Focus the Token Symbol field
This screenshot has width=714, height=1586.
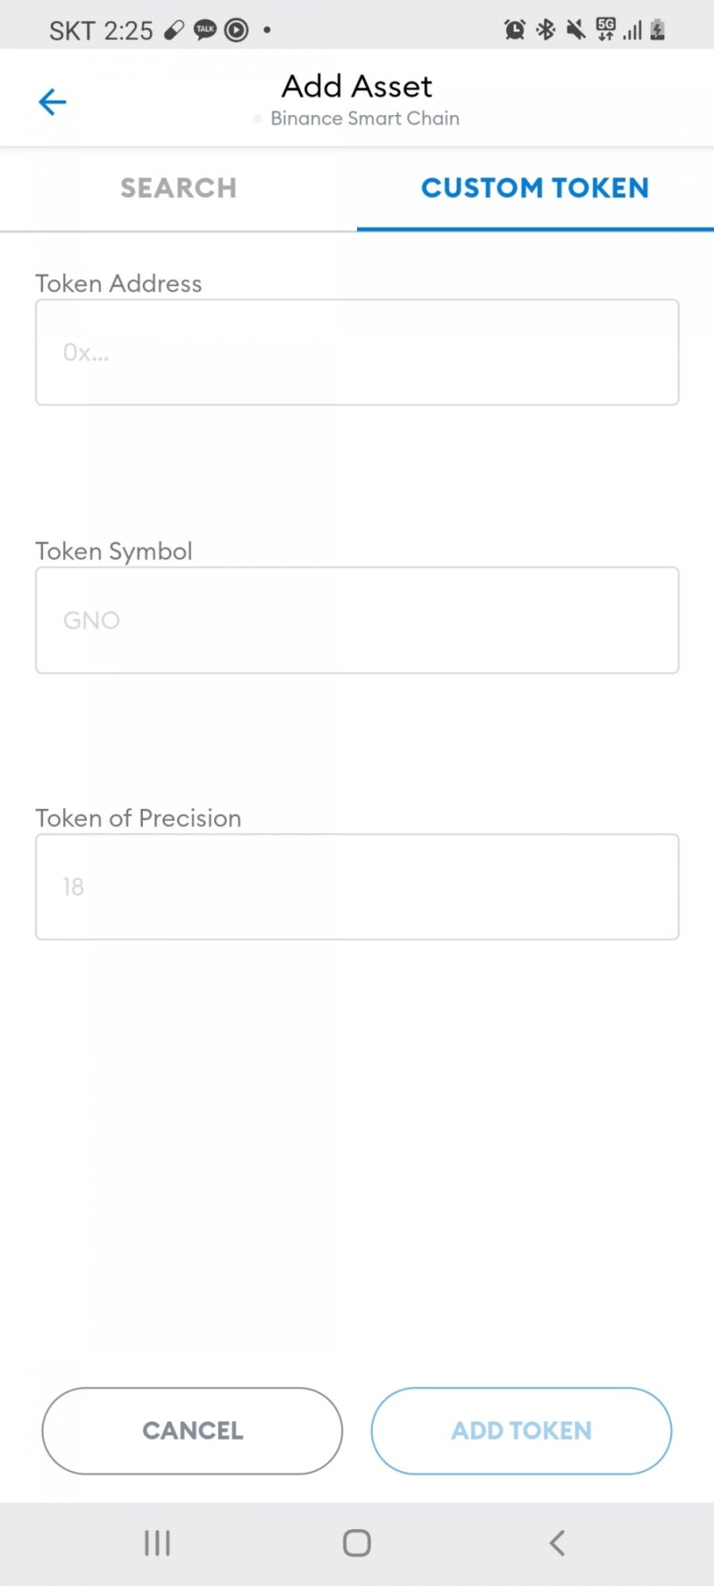(x=357, y=620)
